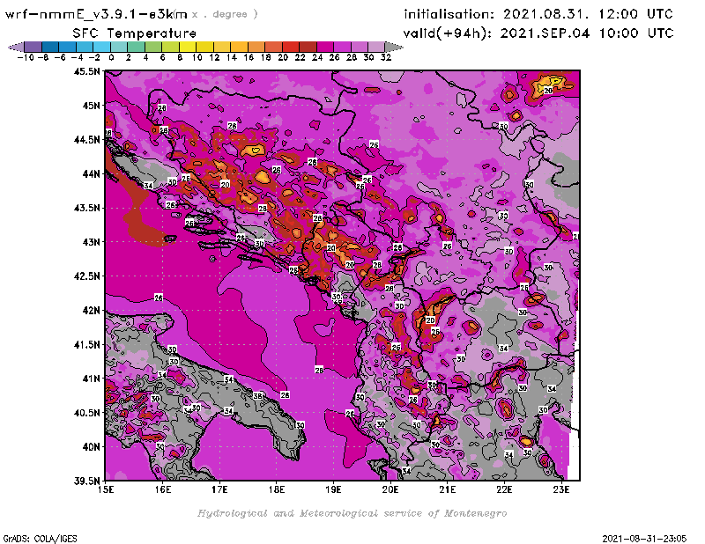Click the '22E' longitude axis label
705x544 pixels.
point(504,489)
